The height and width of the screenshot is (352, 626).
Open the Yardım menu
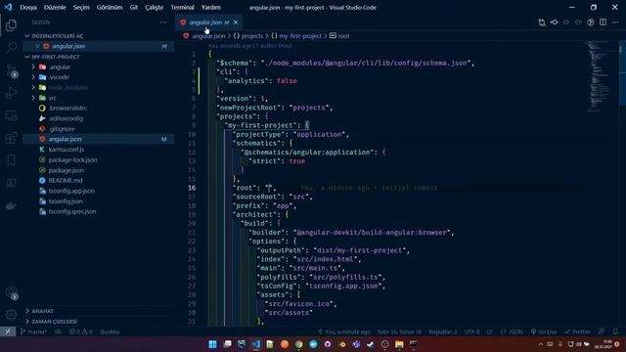(211, 7)
